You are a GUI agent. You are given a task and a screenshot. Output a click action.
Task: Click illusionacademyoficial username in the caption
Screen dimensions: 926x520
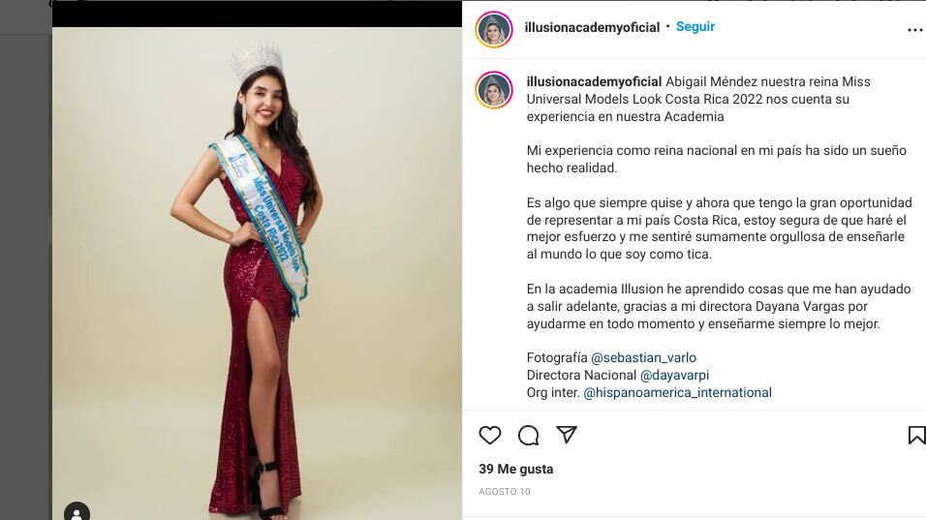[x=594, y=81]
